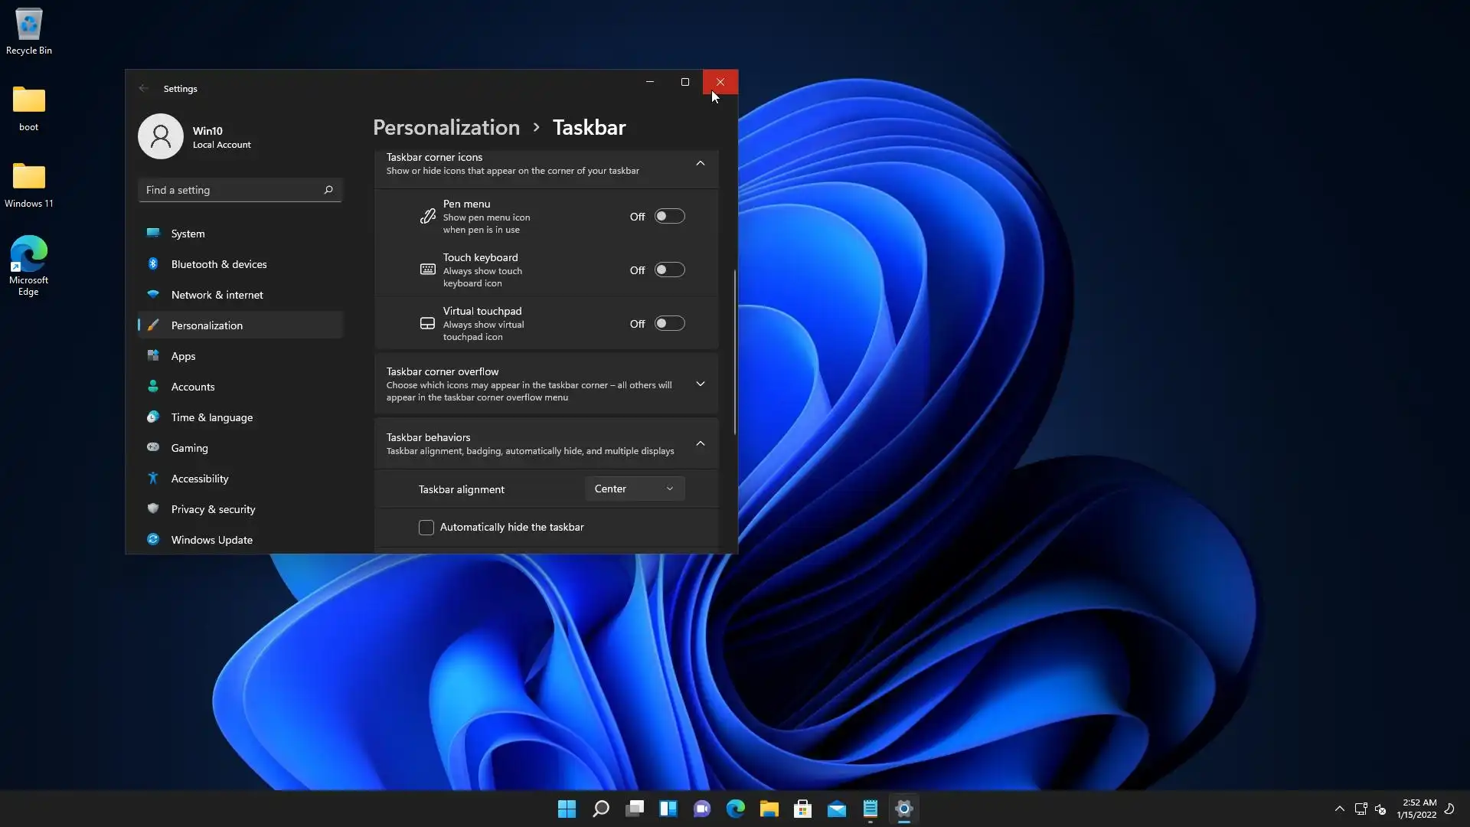
Task: Collapse the Taskbar behaviors section
Action: 700,443
